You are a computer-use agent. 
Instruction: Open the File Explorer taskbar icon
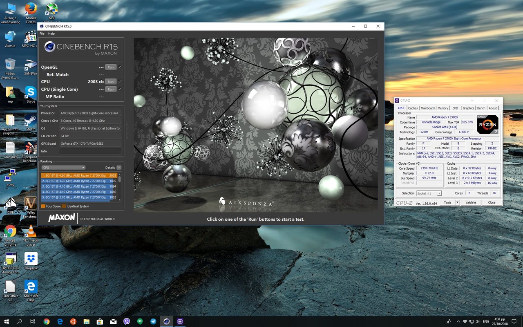86,322
